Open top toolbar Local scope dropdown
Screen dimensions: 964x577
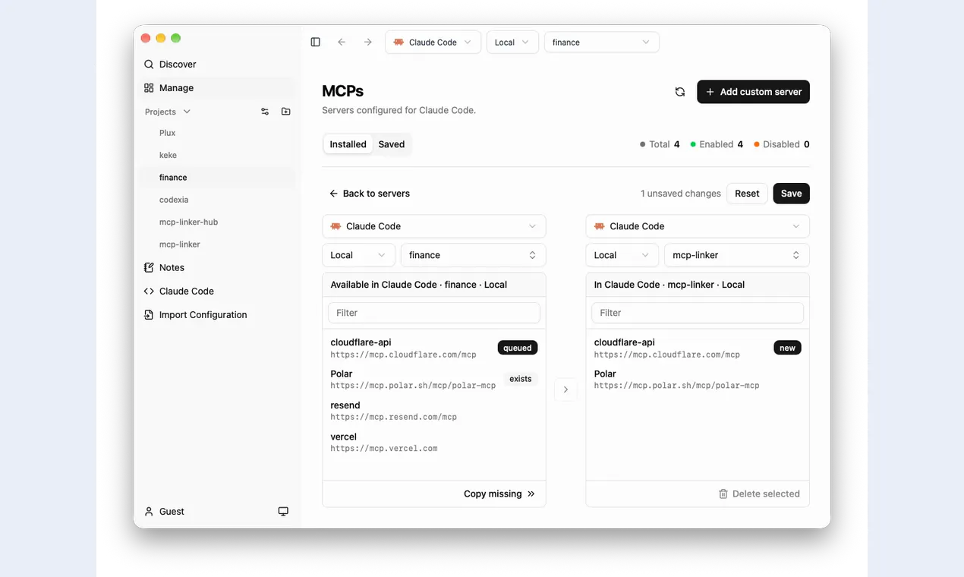[512, 43]
